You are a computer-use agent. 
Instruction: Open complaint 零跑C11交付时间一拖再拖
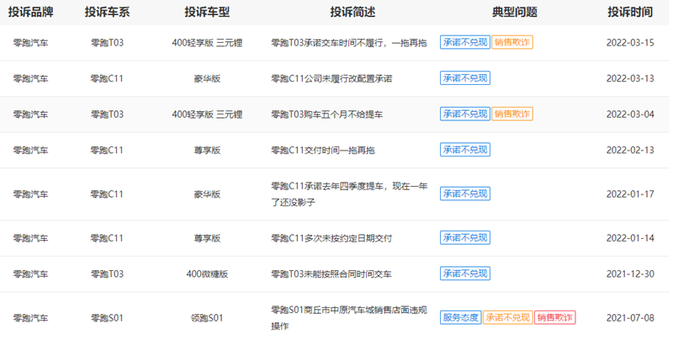(x=323, y=150)
